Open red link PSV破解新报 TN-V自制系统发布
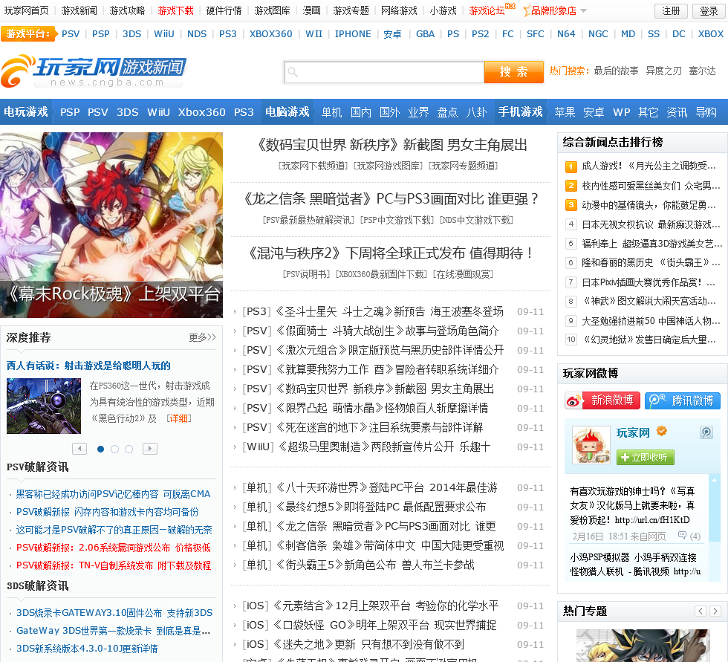 tap(114, 565)
